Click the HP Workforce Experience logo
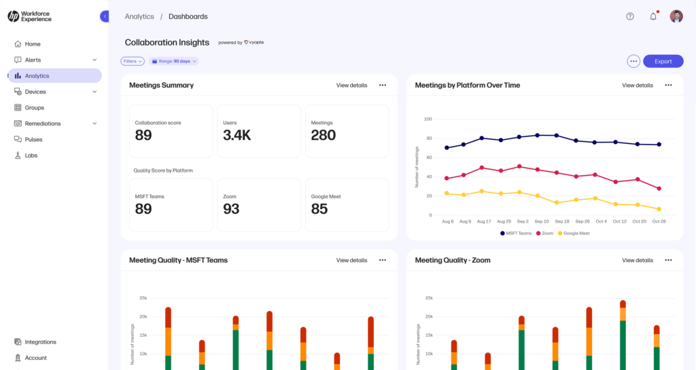This screenshot has height=370, width=696. pyautogui.click(x=30, y=16)
